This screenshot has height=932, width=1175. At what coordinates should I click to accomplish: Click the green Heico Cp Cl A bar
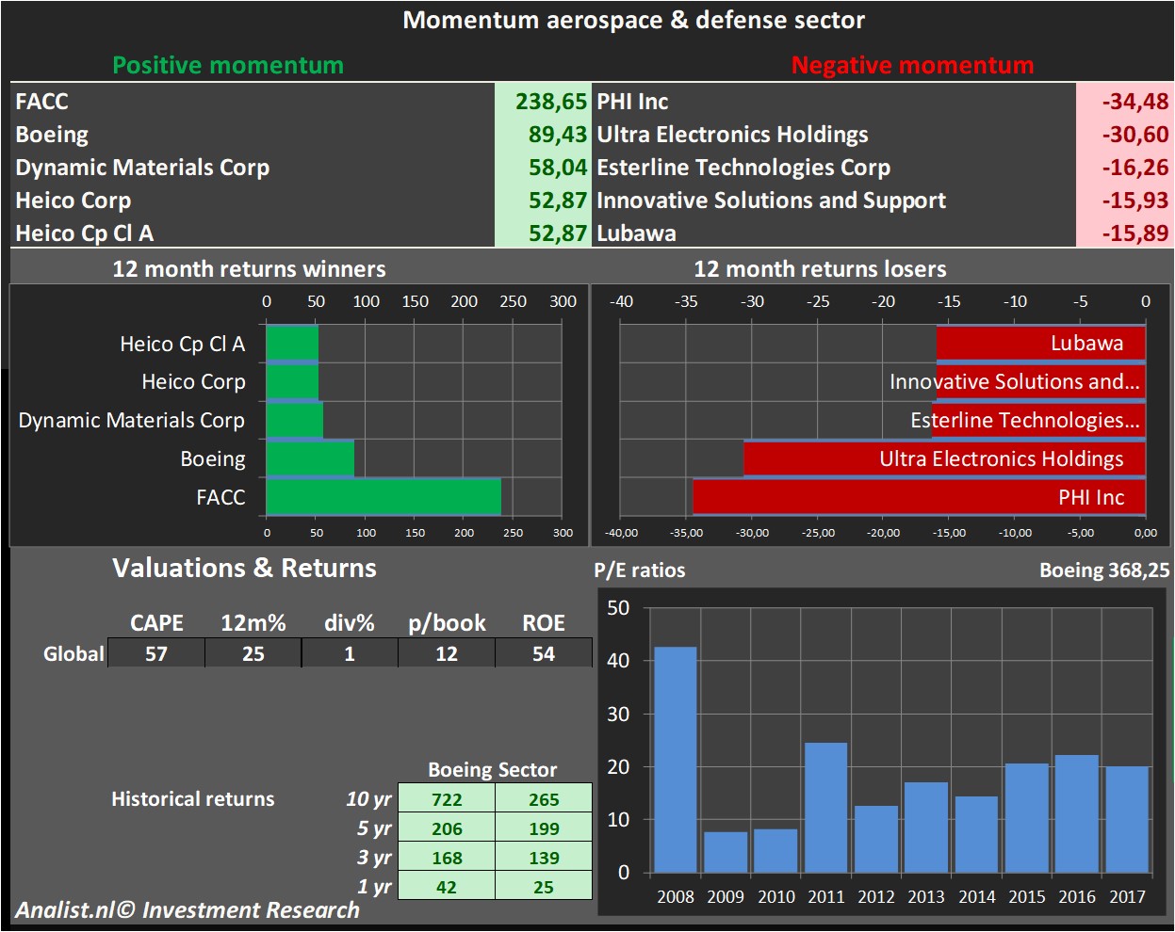292,344
